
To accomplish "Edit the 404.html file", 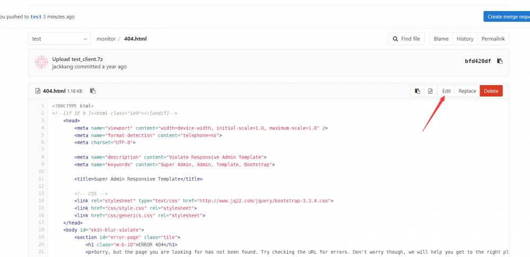I will click(447, 91).
